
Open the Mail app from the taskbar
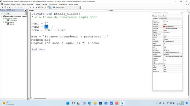point(106,103)
